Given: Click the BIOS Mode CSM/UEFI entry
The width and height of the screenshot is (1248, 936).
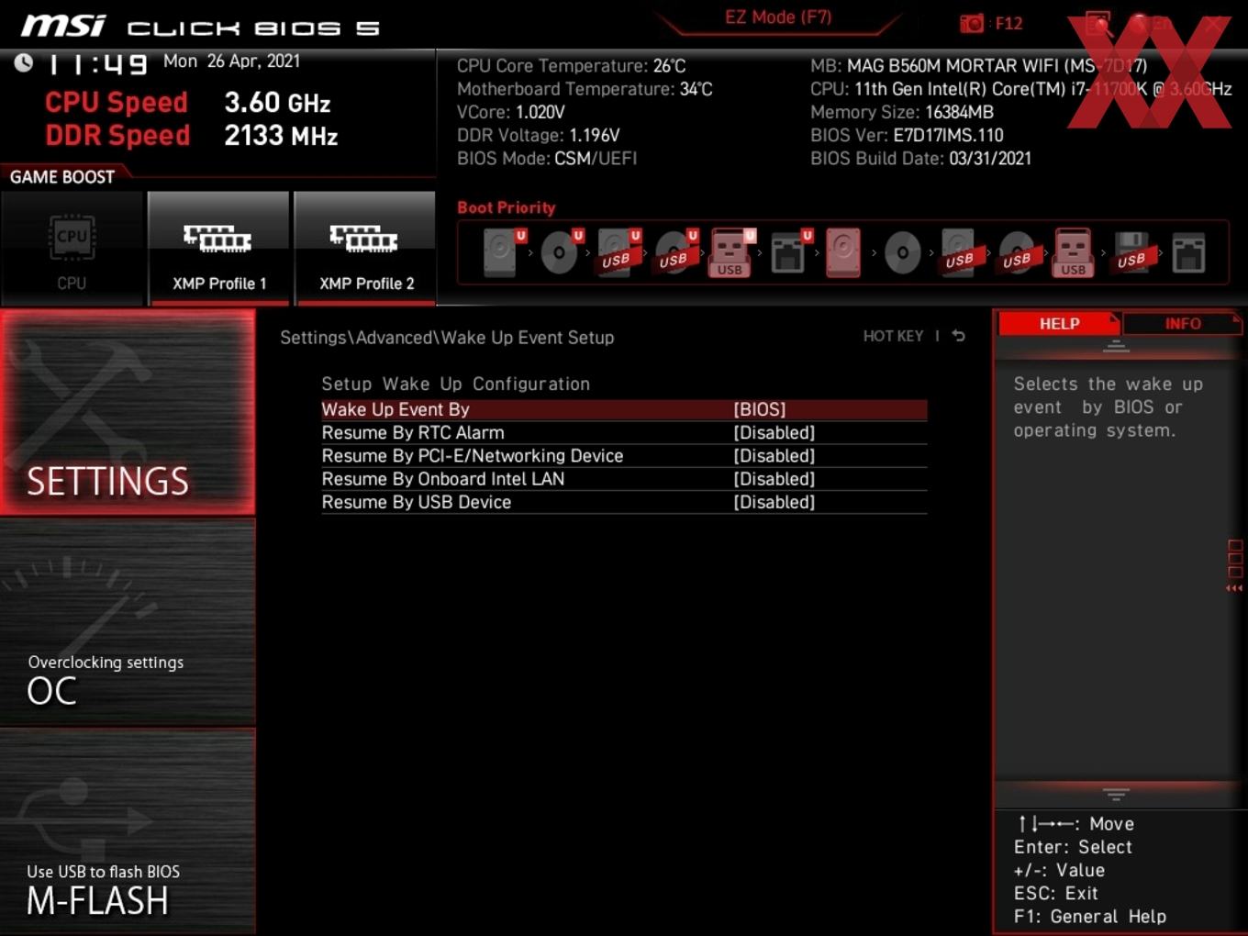Looking at the screenshot, I should (x=547, y=159).
